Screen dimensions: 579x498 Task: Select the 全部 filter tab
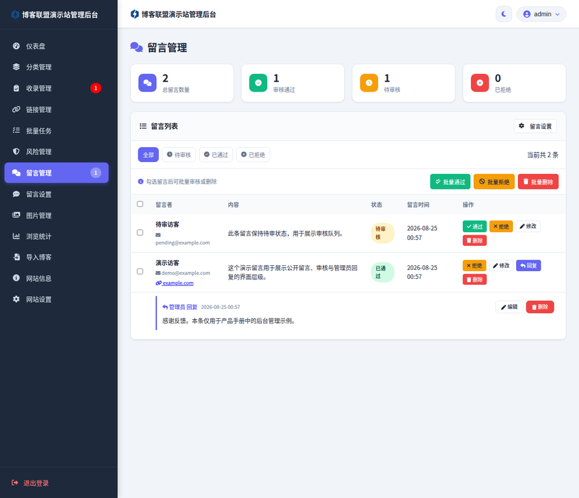[x=148, y=155]
